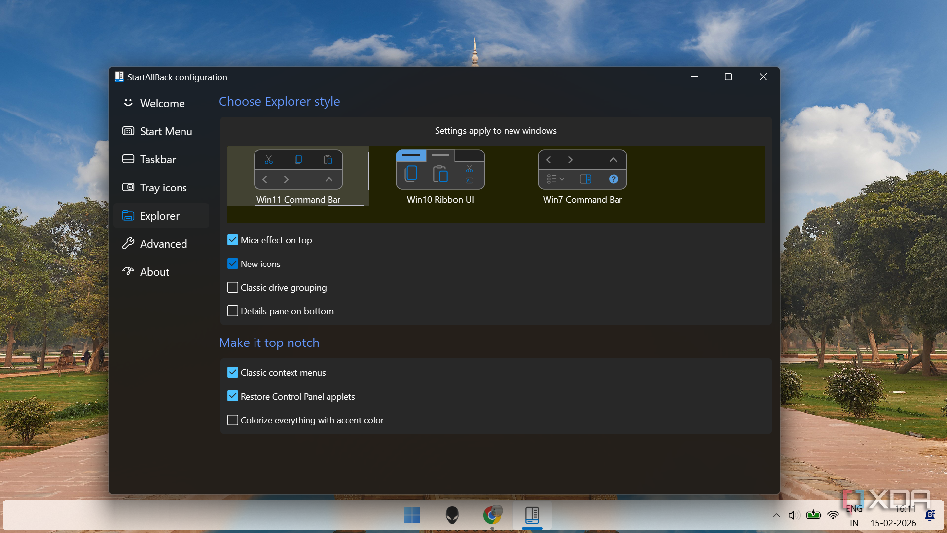Click the Win11 Command Bar label

(x=298, y=200)
